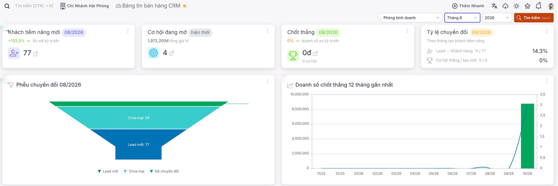Select the Lead mới: 77 funnel segment

(x=138, y=144)
